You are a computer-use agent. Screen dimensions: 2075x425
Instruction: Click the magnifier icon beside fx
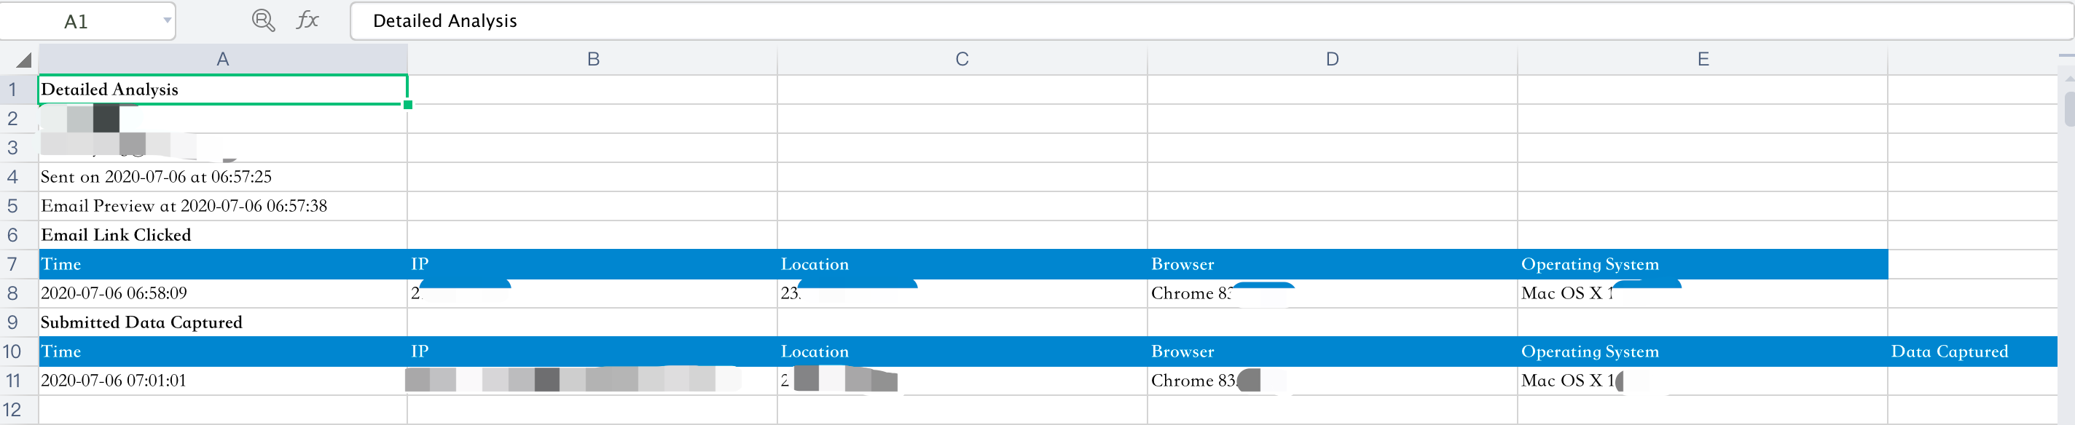[x=264, y=20]
